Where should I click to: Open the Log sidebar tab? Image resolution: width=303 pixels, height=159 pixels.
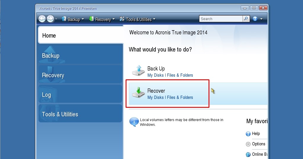point(81,94)
